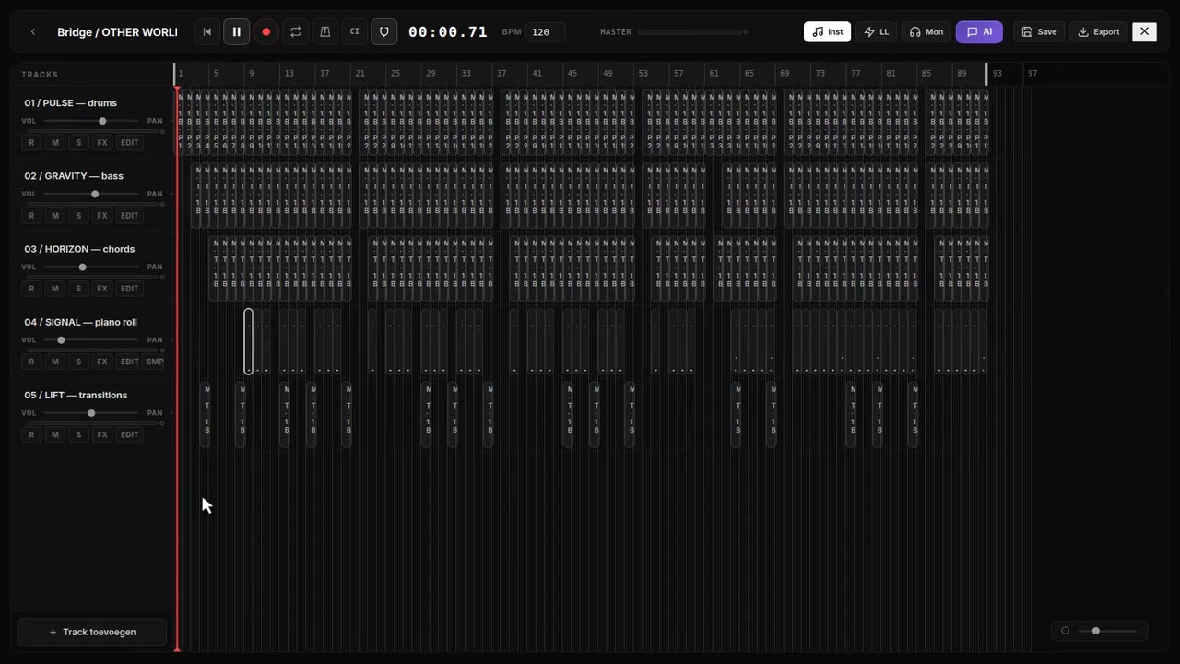Click the magnifier zoom icon

pyautogui.click(x=1065, y=631)
